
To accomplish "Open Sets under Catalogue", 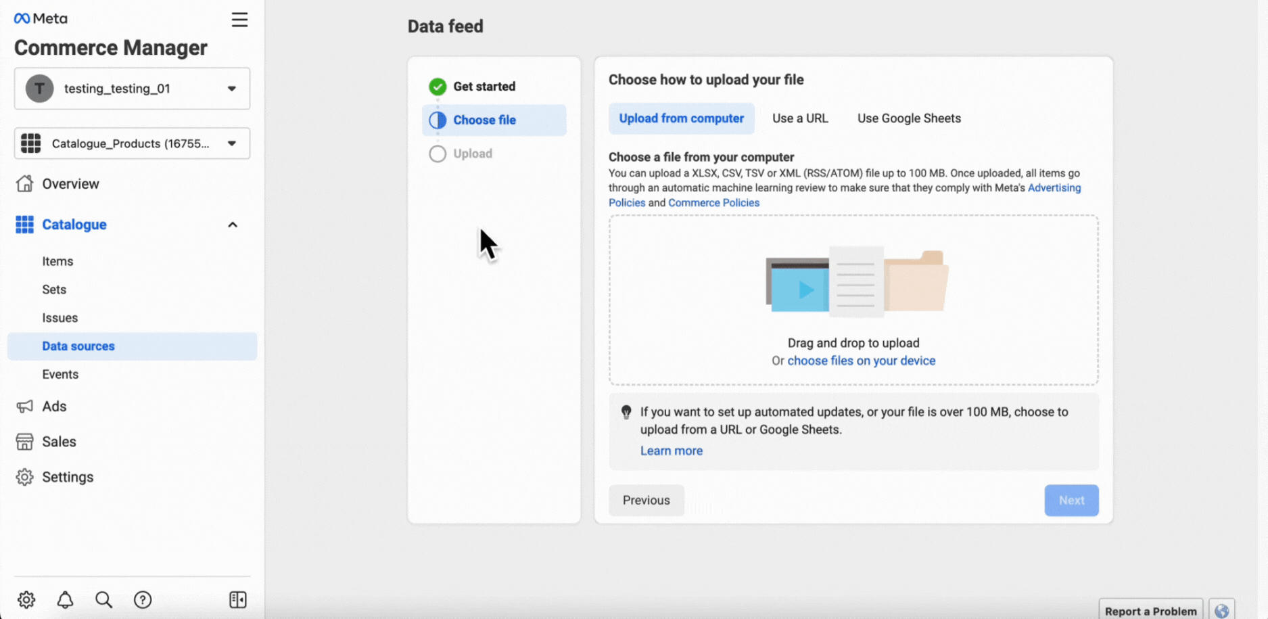I will click(x=54, y=290).
